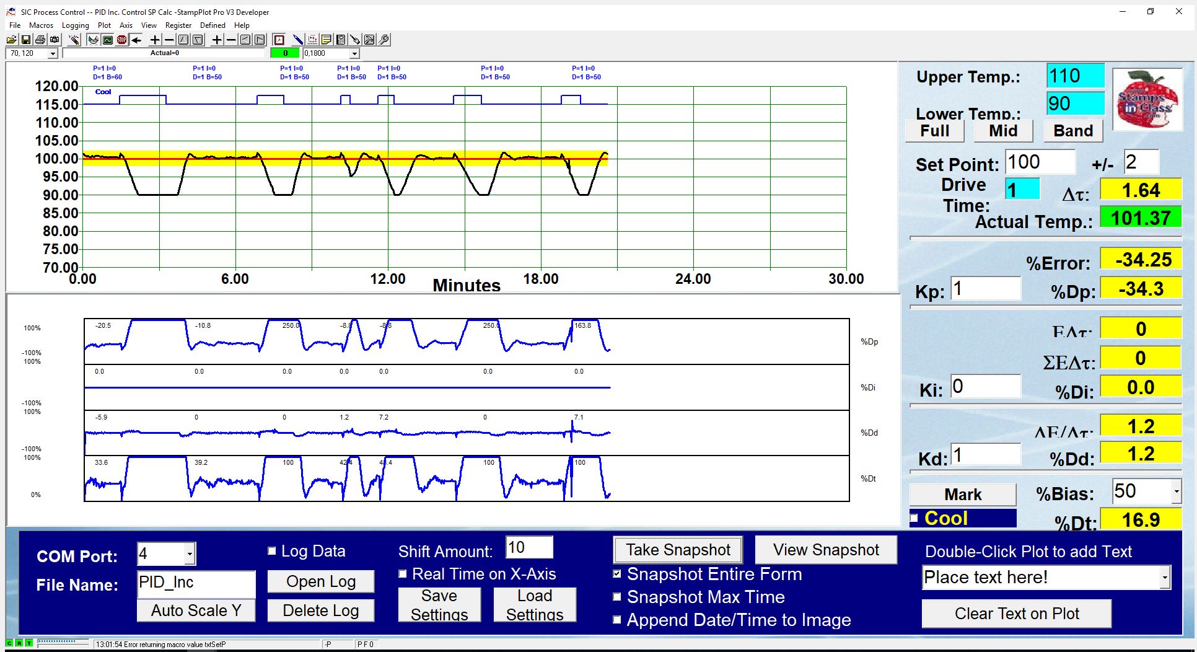Click Open Log button
The width and height of the screenshot is (1197, 652).
click(321, 581)
